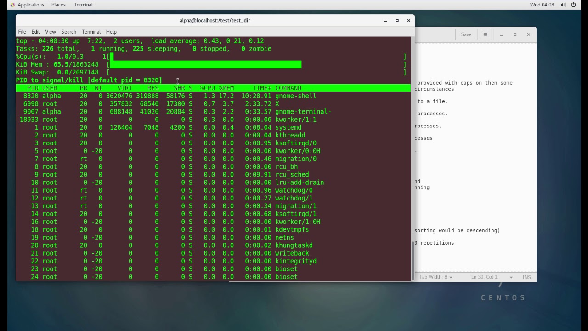Image resolution: width=588 pixels, height=331 pixels.
Task: Open the terminal View menu
Action: (x=51, y=32)
